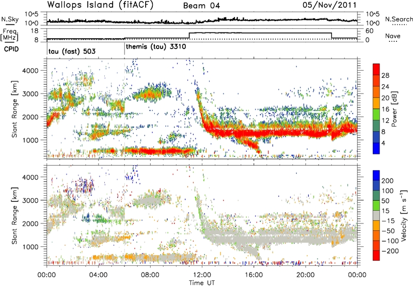Screen dimensions: 413x286
Task: Click the blue bottom segment of Power colorbar
Action: point(376,148)
